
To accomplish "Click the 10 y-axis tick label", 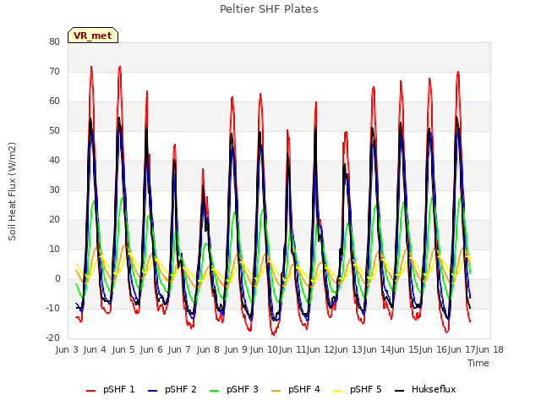I will point(54,250).
